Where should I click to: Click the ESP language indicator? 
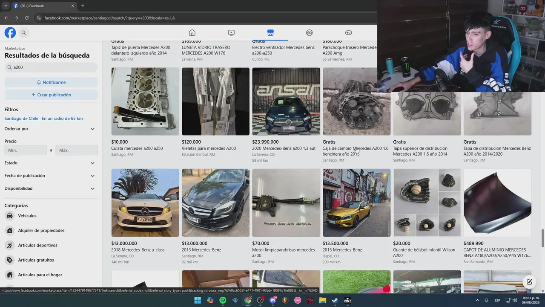497,301
